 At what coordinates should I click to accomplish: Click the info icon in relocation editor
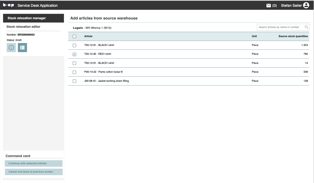pyautogui.click(x=11, y=48)
